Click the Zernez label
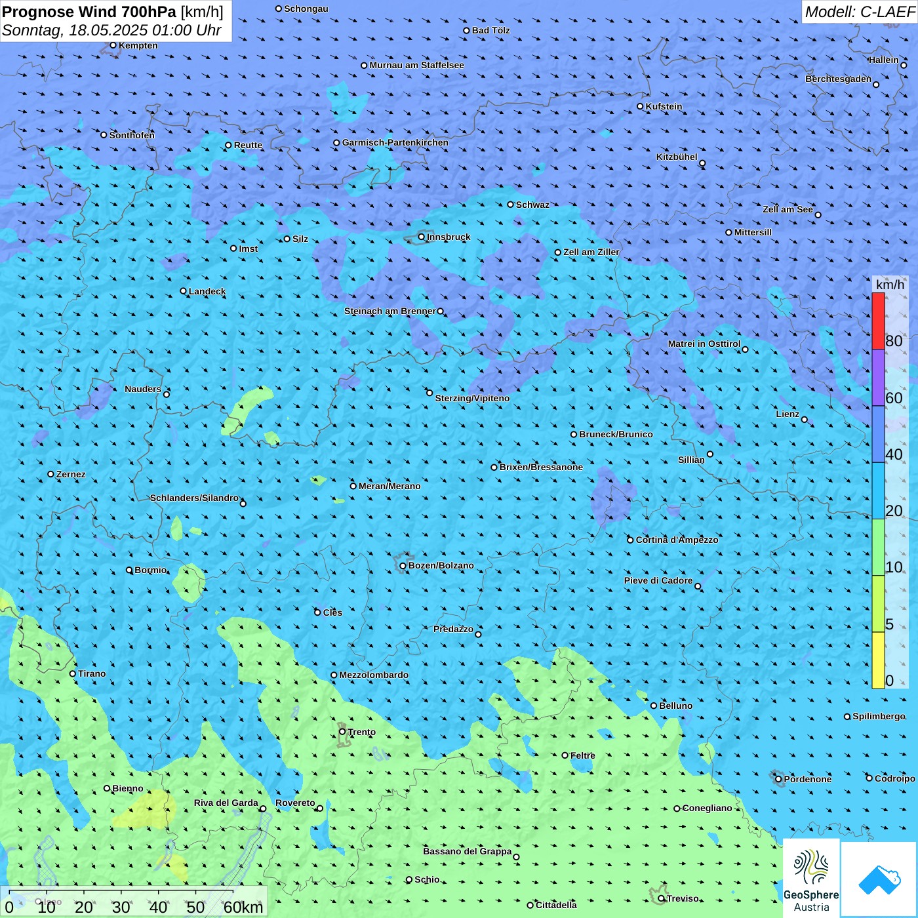Viewport: 918px width, 918px height. point(71,474)
